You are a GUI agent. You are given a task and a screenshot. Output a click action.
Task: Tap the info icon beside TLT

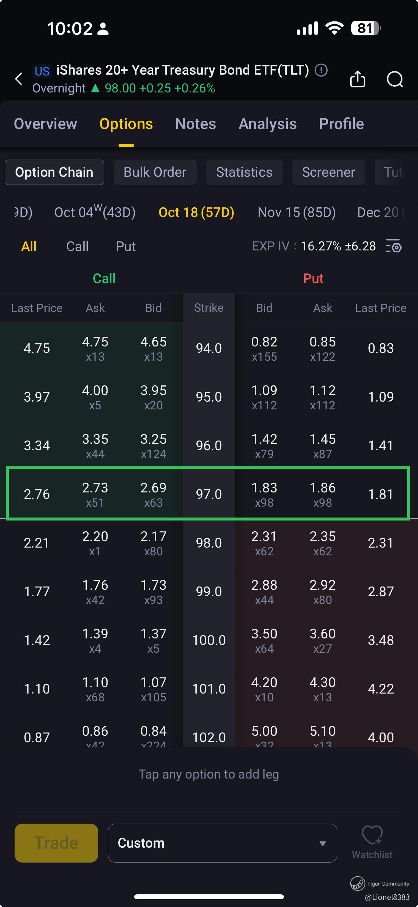pos(321,70)
